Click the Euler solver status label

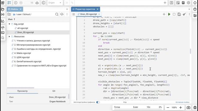tap(136, 107)
